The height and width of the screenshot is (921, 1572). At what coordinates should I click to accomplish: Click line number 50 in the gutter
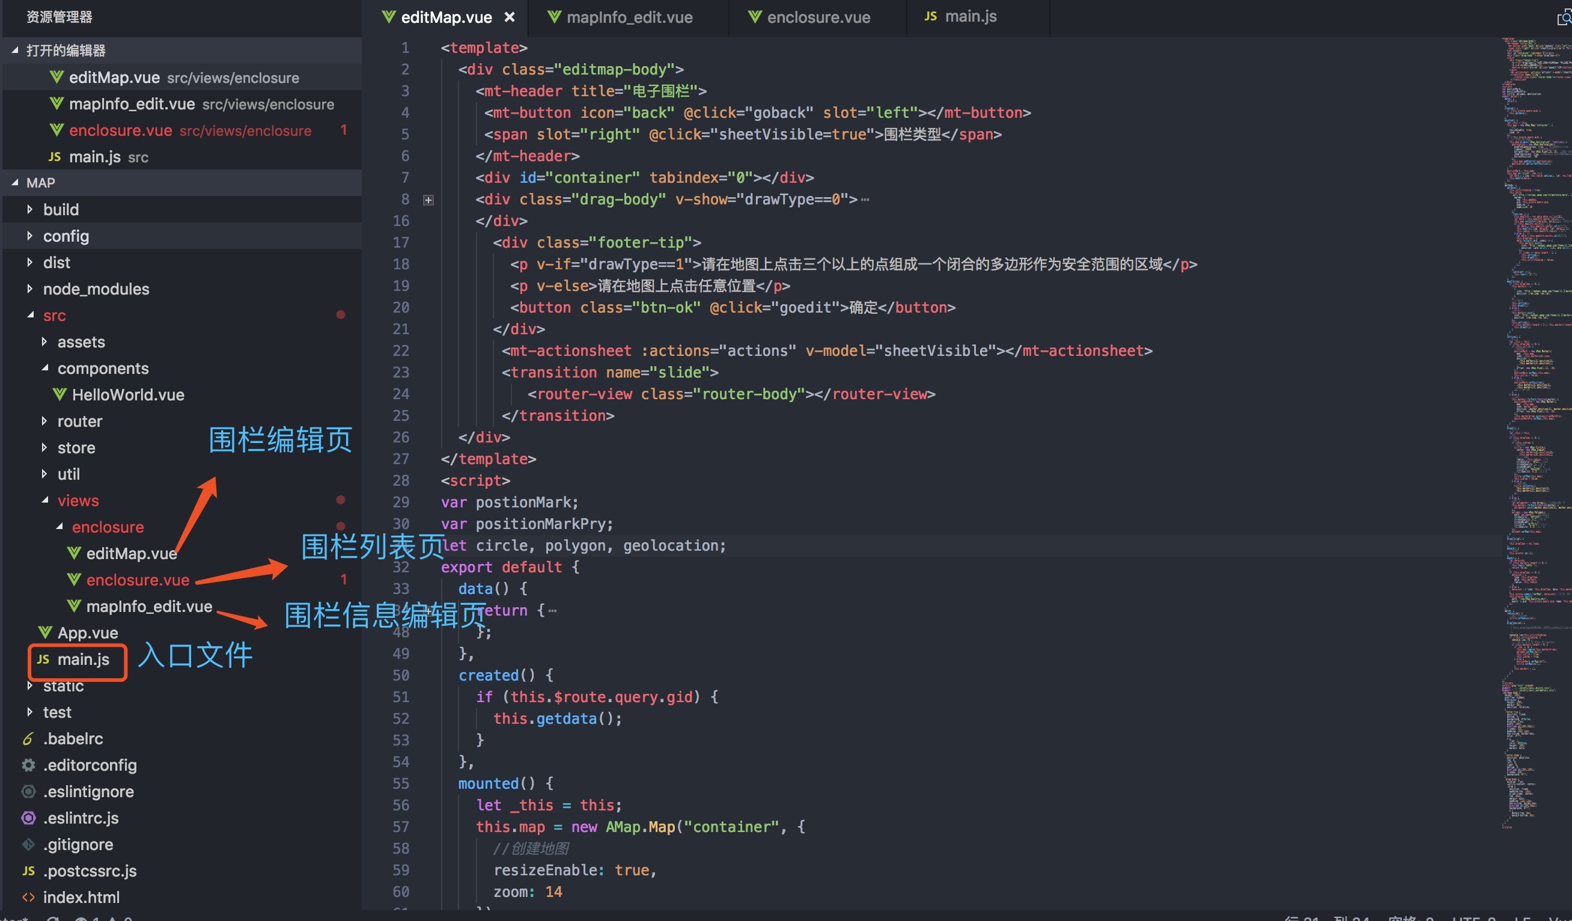tap(401, 675)
